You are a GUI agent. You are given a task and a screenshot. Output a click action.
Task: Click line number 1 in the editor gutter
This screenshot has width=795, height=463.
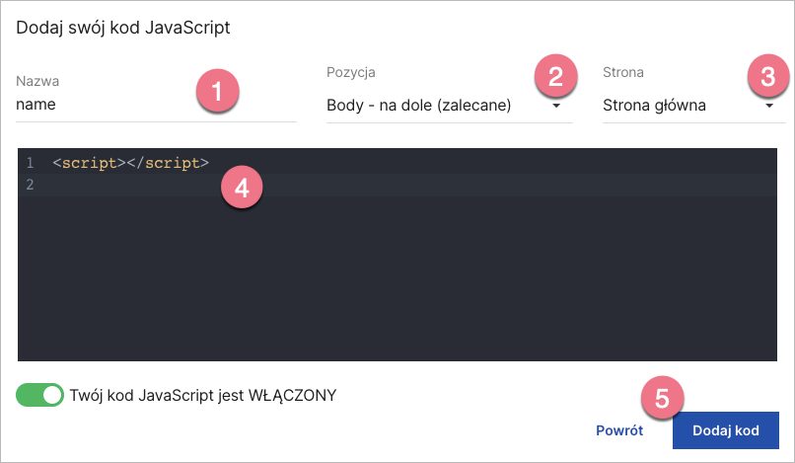pos(31,162)
